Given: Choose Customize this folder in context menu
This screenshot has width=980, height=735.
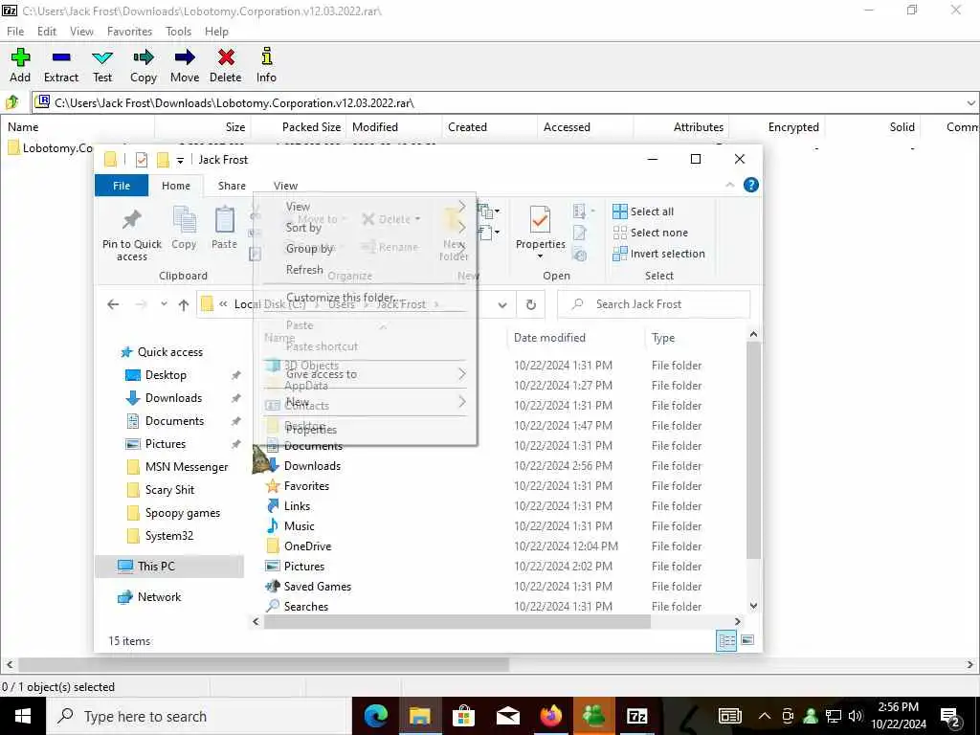Looking at the screenshot, I should [365, 297].
